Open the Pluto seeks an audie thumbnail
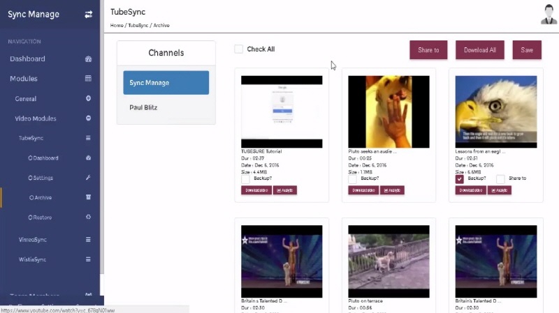This screenshot has width=559, height=313. click(x=389, y=112)
